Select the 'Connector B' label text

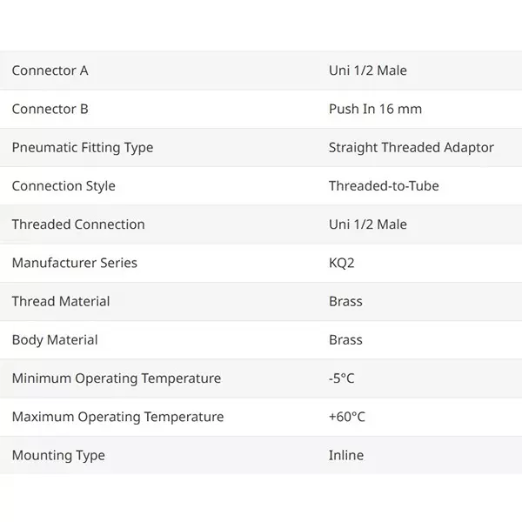[x=50, y=109]
